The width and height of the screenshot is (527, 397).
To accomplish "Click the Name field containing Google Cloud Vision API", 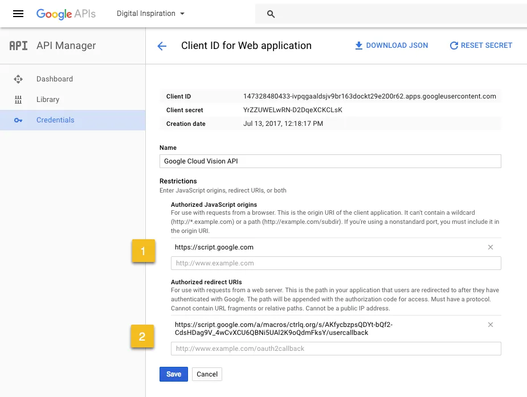I will tap(330, 161).
